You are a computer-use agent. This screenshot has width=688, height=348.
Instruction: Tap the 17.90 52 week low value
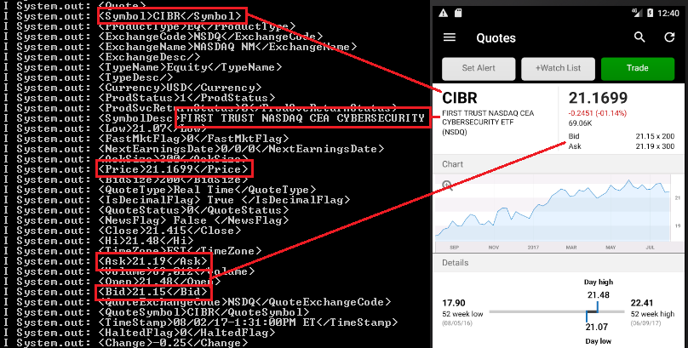pos(454,303)
